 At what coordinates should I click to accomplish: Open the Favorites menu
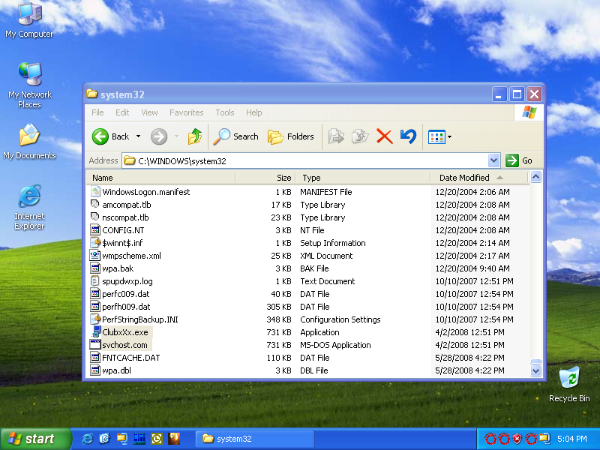pyautogui.click(x=186, y=112)
